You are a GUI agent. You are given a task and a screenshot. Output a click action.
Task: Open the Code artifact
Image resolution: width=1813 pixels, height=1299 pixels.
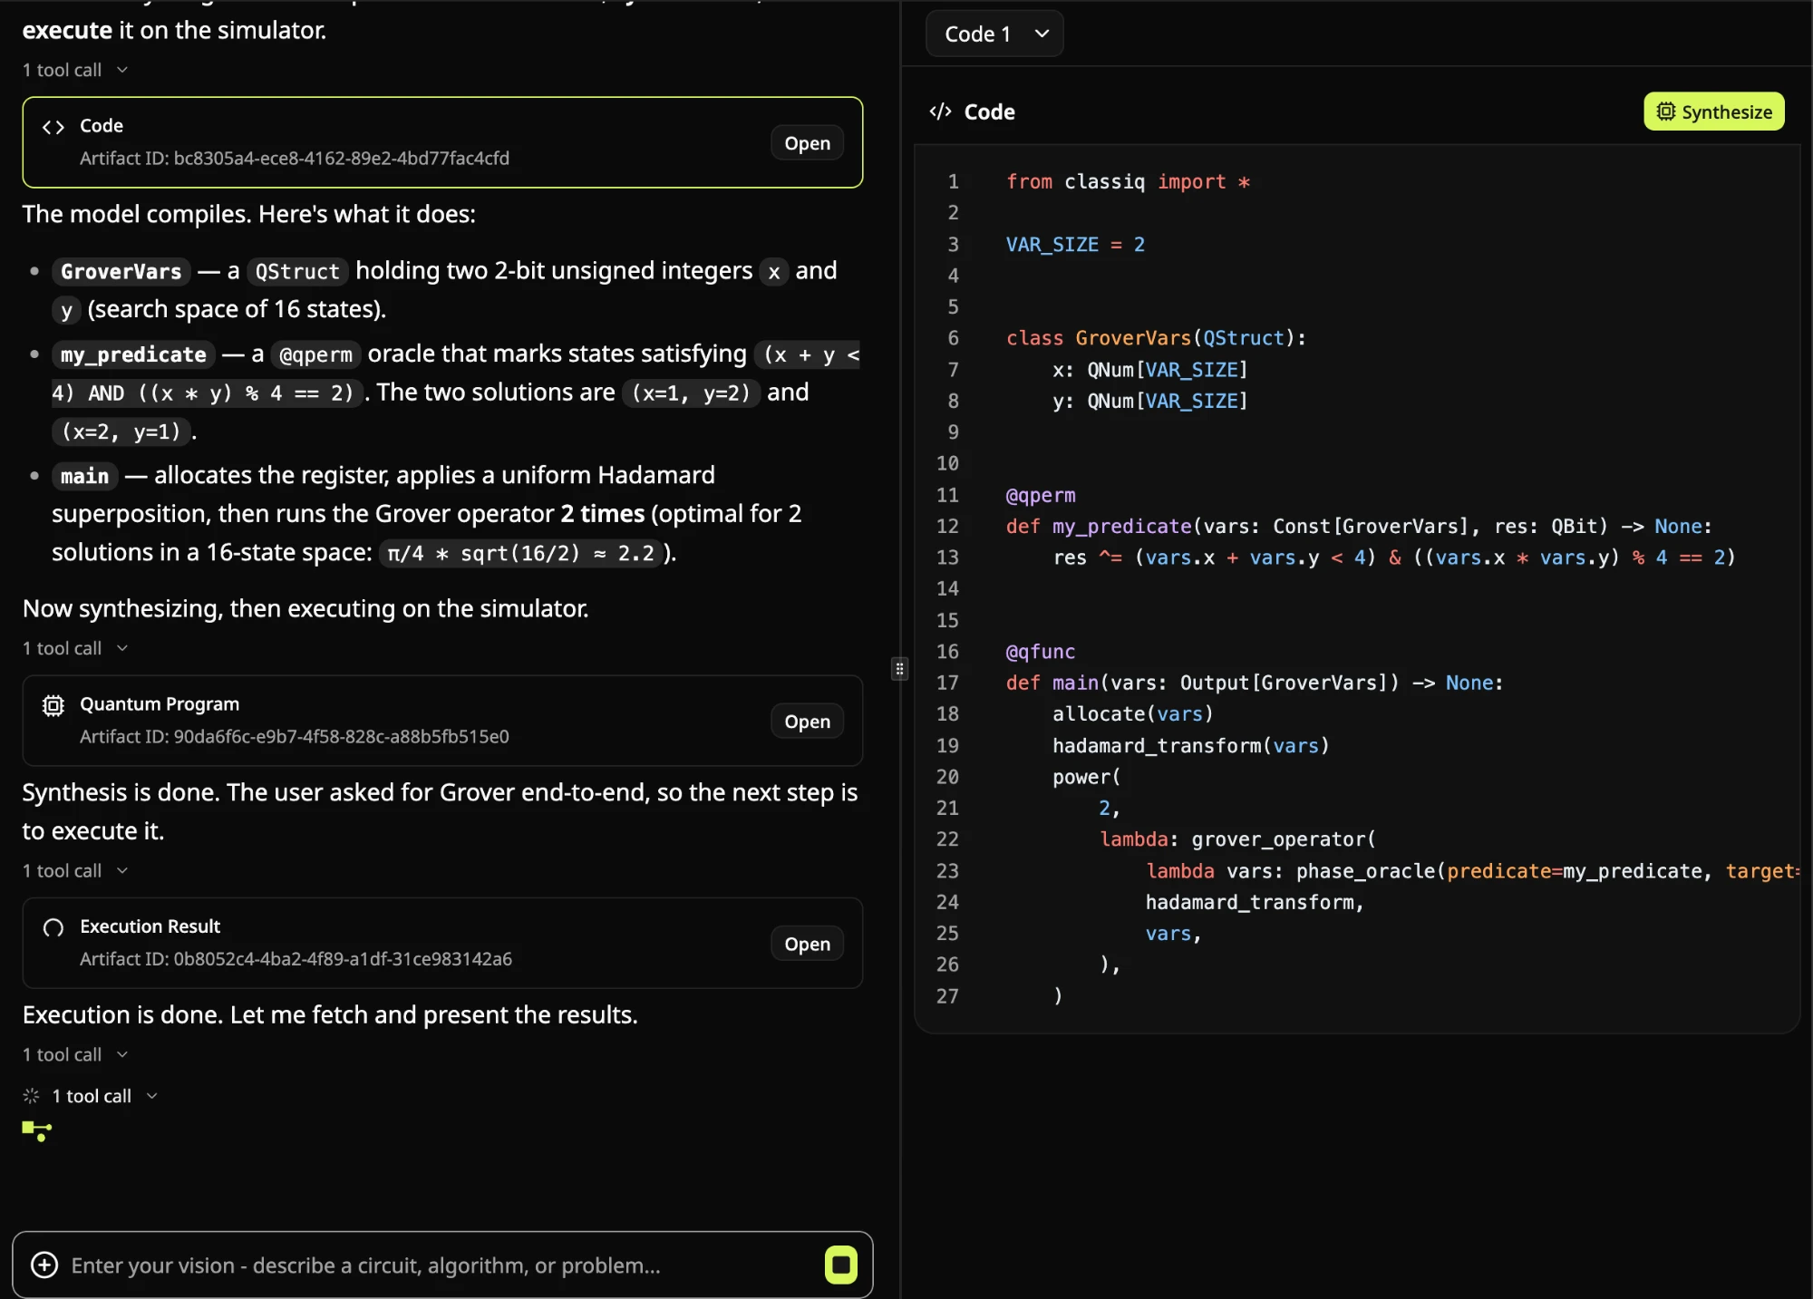coord(807,143)
